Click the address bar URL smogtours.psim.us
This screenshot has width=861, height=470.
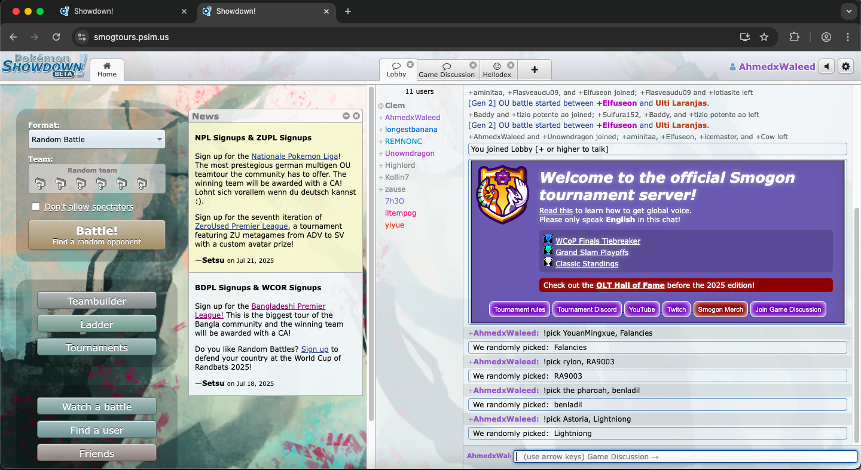coord(131,37)
